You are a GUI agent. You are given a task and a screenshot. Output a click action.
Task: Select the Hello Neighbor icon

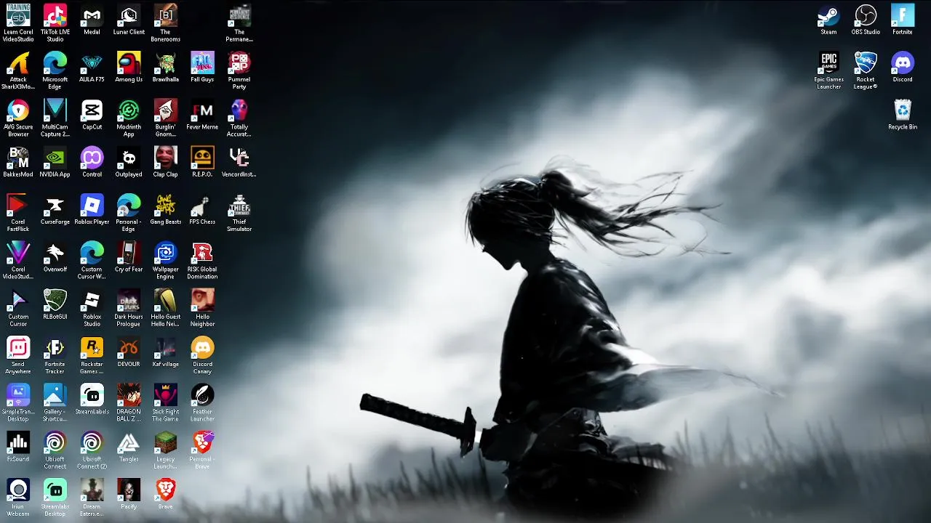pos(202,307)
